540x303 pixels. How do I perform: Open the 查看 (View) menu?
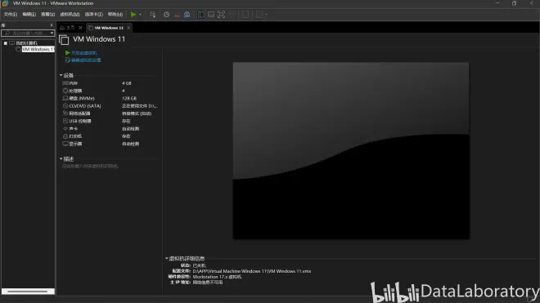point(48,15)
